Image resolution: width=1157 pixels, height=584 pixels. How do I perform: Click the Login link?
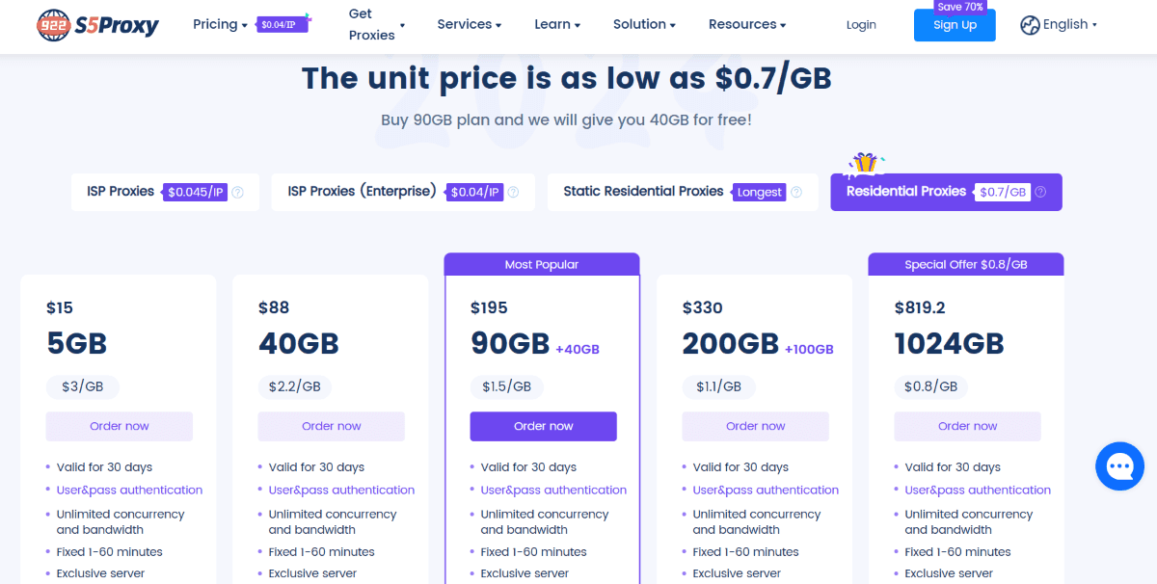click(861, 25)
